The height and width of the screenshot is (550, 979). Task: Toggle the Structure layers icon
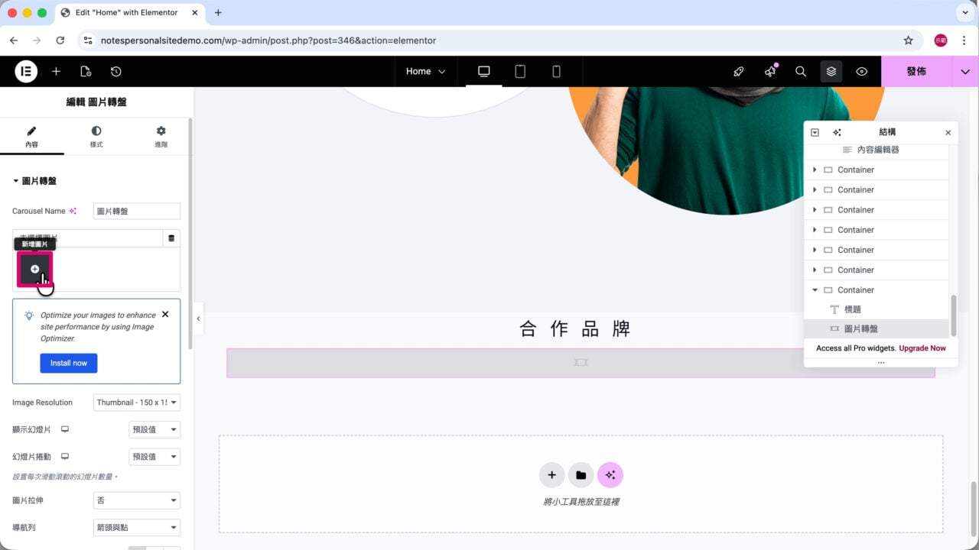(831, 71)
